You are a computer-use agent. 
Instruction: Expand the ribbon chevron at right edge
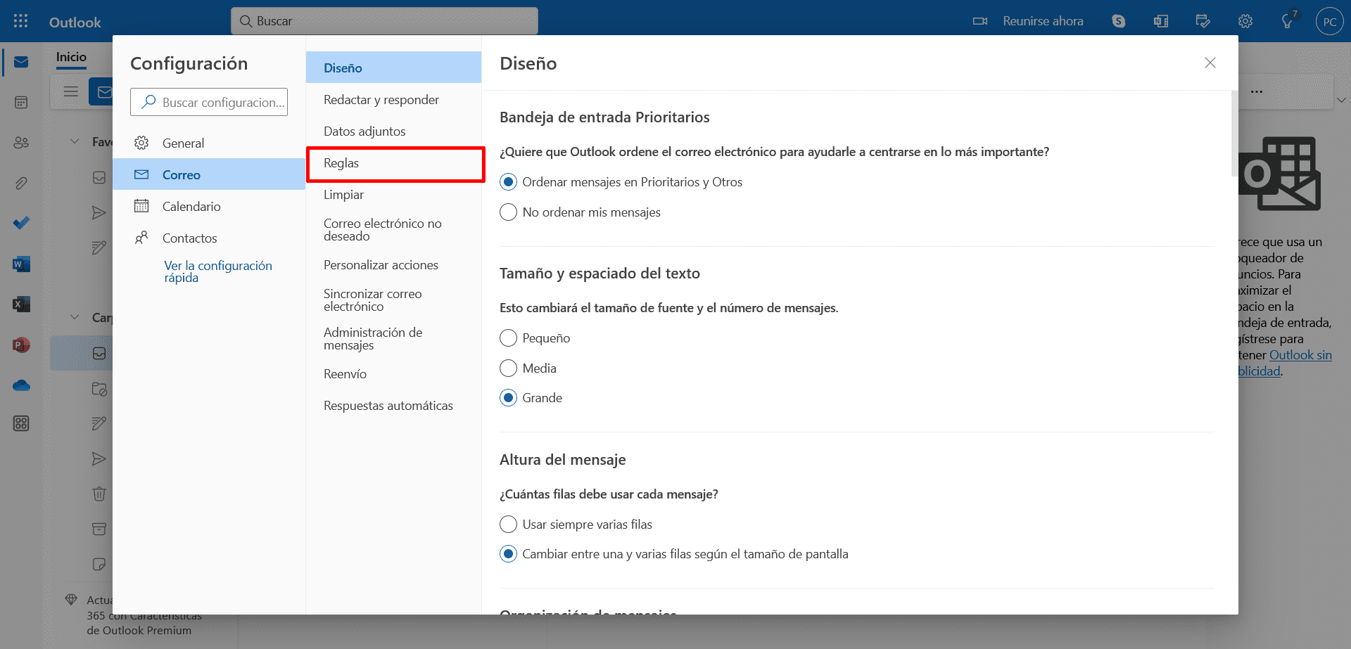click(x=1341, y=100)
